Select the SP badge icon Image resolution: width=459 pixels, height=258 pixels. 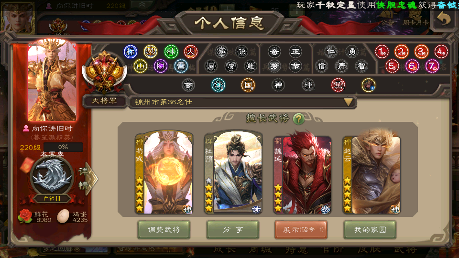point(218,85)
